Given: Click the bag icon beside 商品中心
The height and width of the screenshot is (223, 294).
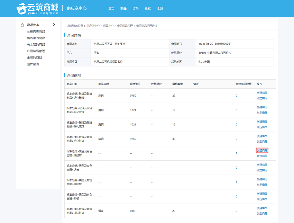Looking at the screenshot, I should click(22, 25).
